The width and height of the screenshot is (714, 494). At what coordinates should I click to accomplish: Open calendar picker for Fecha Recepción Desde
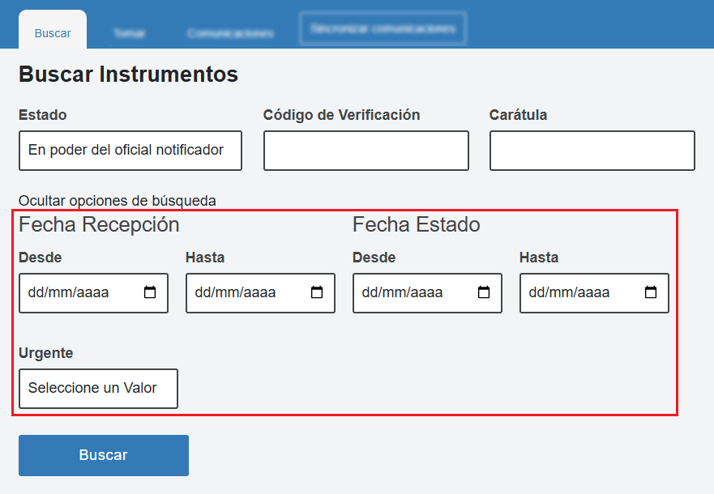tap(150, 292)
